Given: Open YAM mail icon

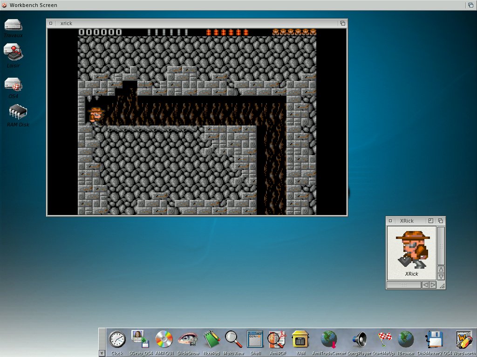Looking at the screenshot, I should pyautogui.click(x=300, y=339).
